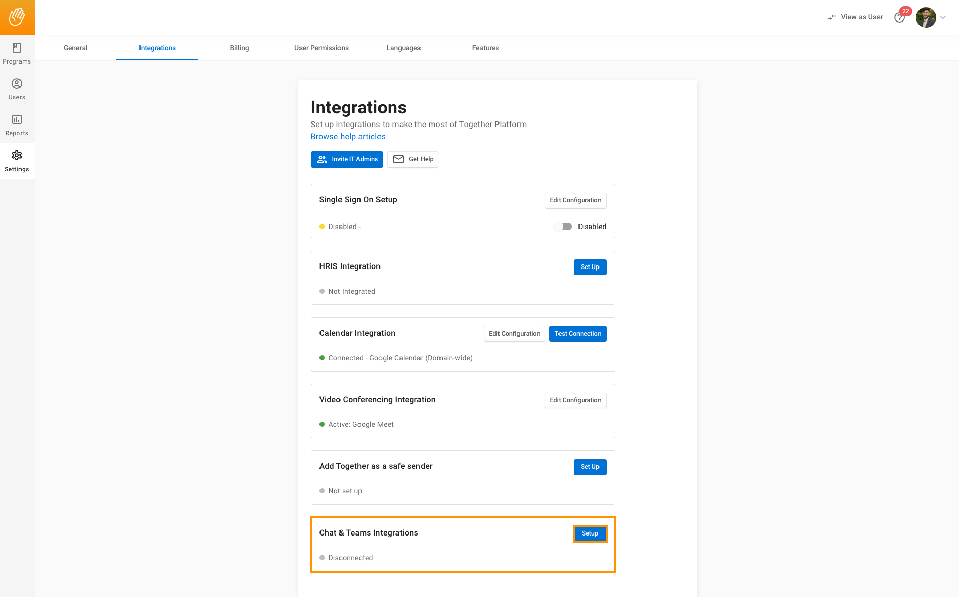Open the User Permissions tab
Image resolution: width=959 pixels, height=597 pixels.
(x=321, y=48)
